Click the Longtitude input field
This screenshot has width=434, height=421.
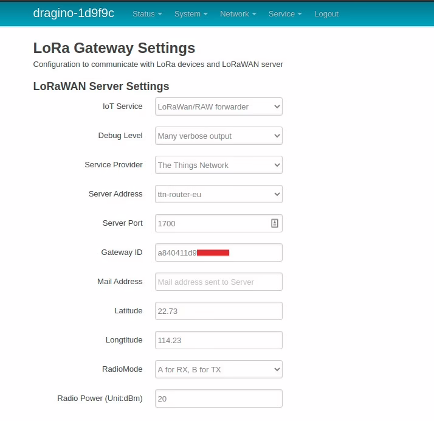pyautogui.click(x=219, y=340)
